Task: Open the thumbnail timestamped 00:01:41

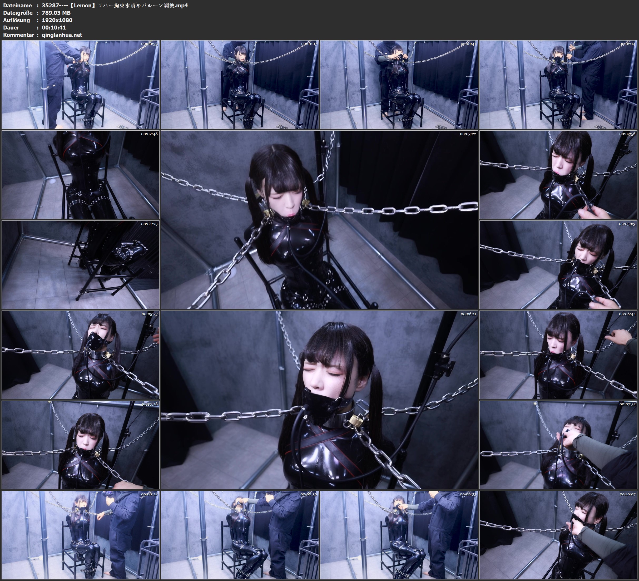Action: click(x=399, y=84)
